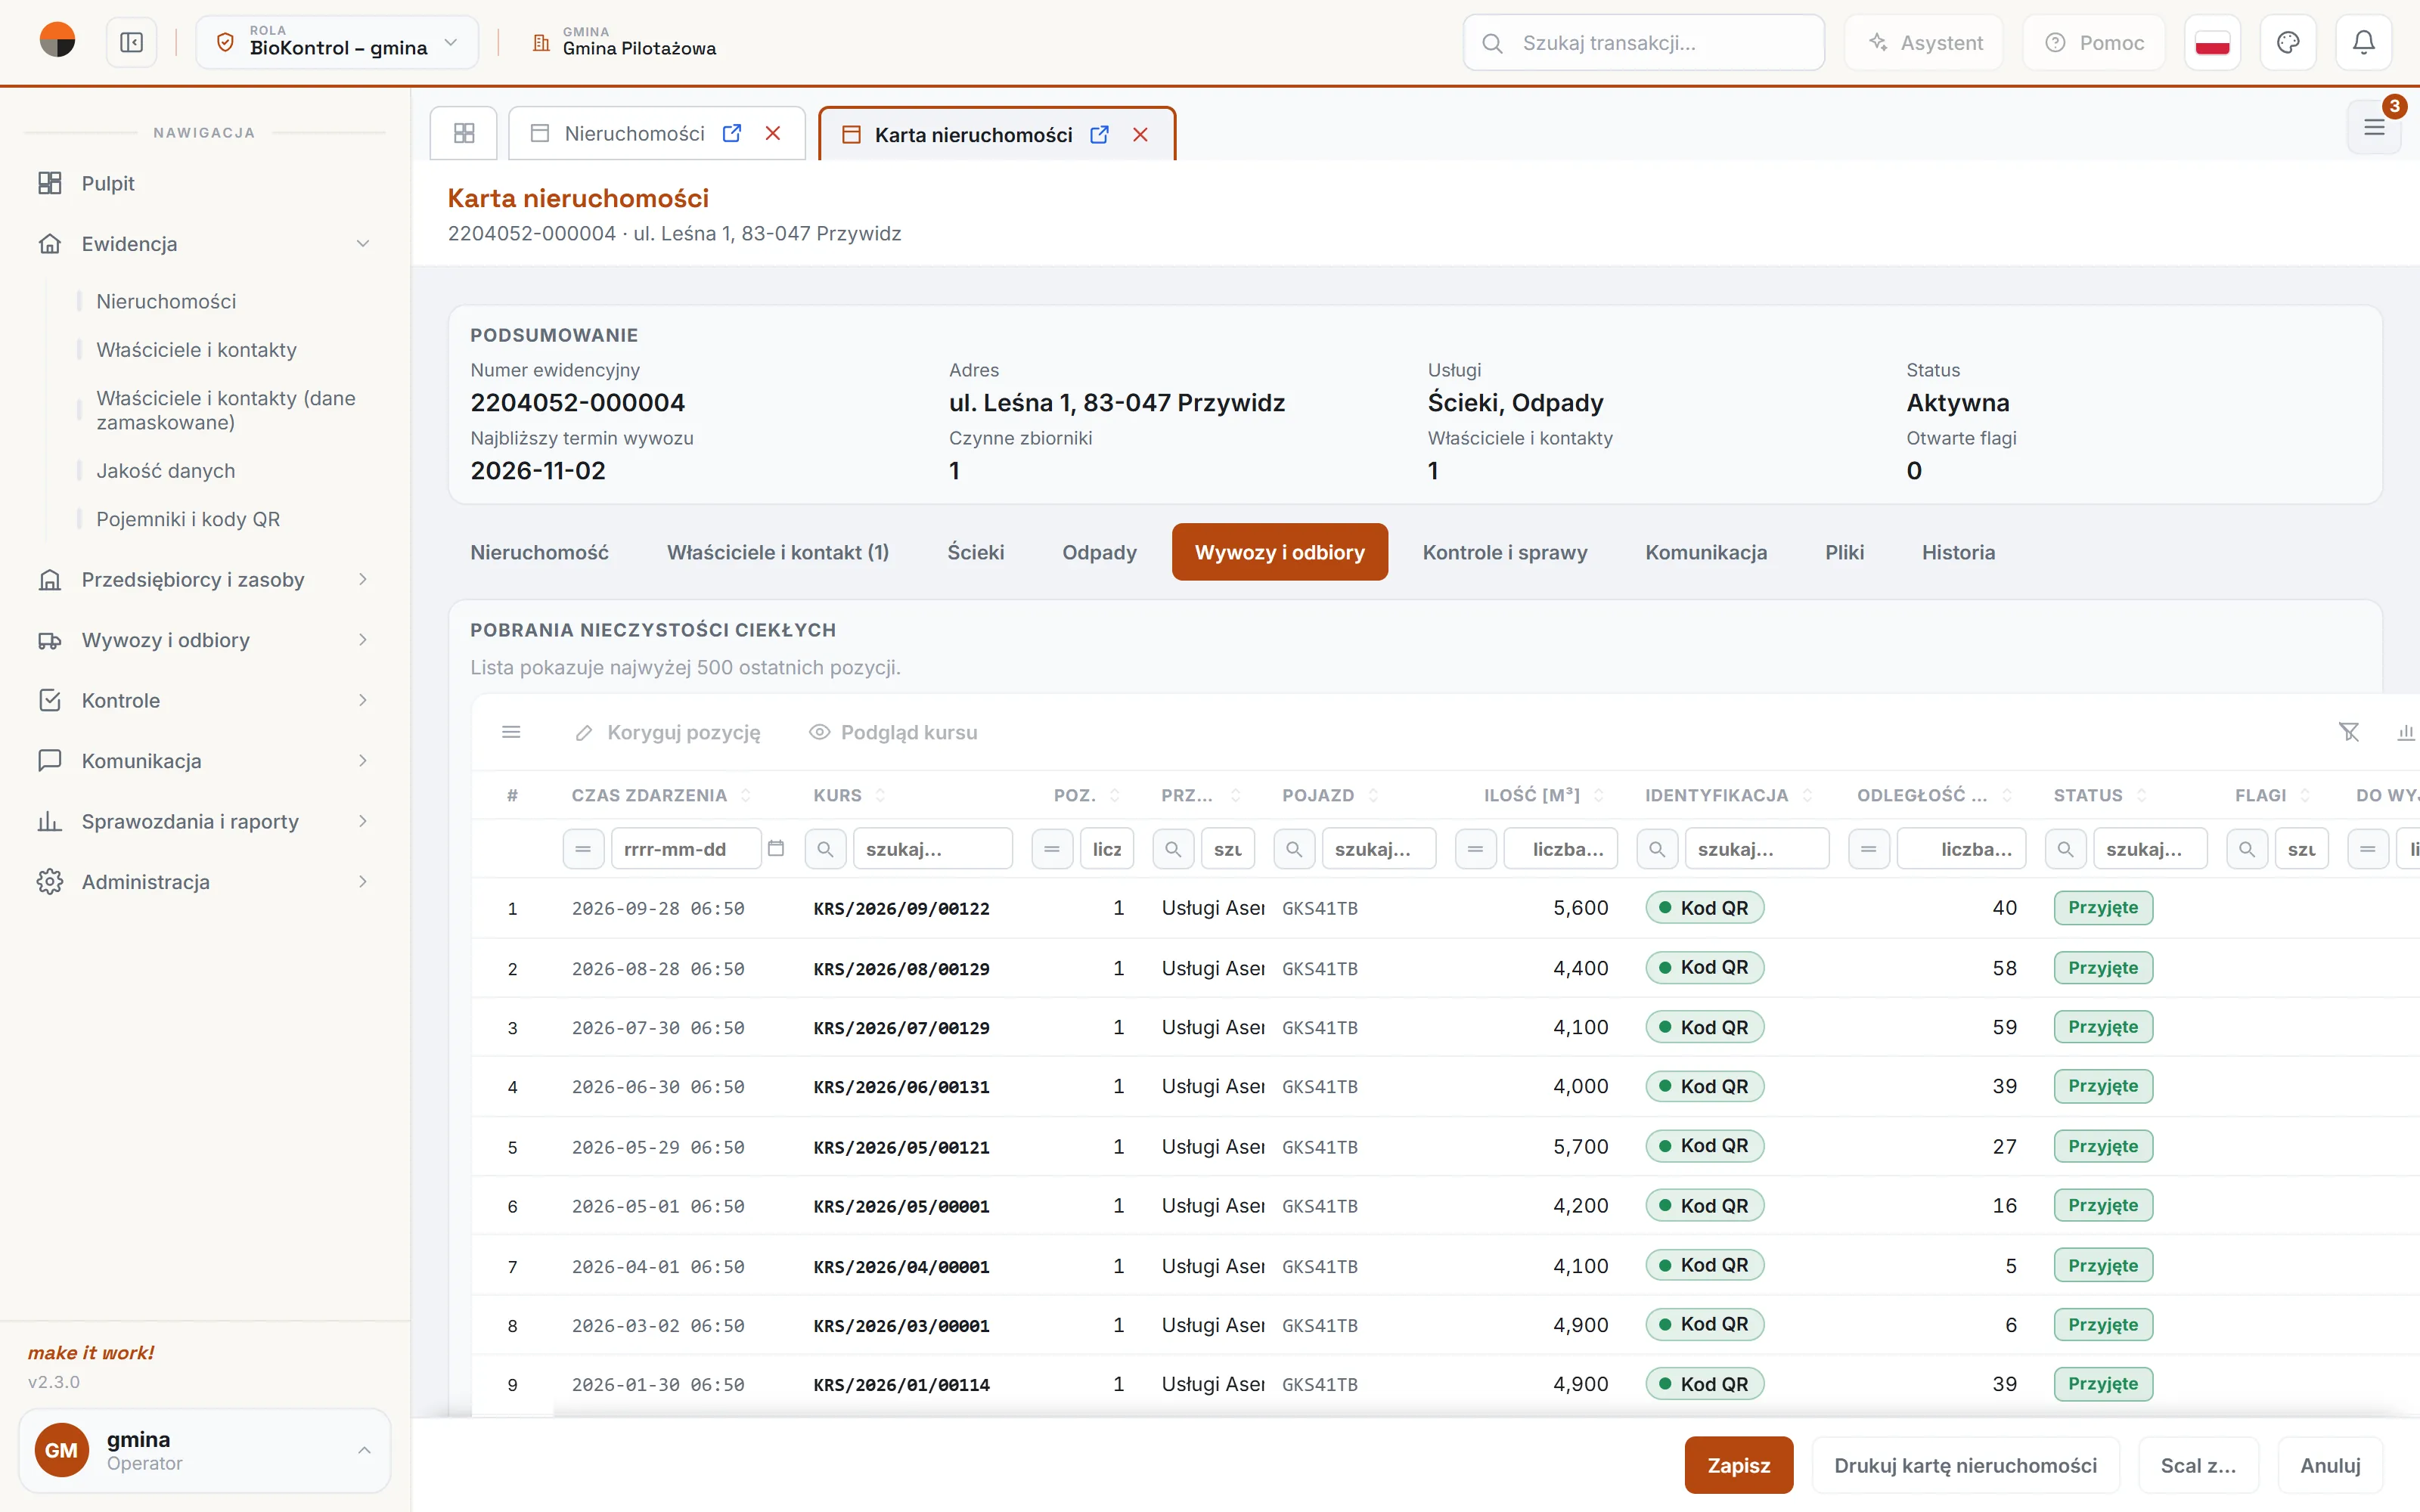Viewport: 2420px width, 1512px height.
Task: Open Historia tab
Action: point(1958,552)
